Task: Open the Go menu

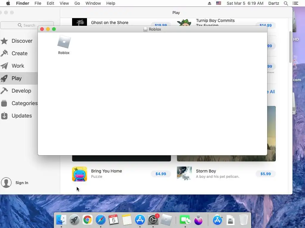Action: pyautogui.click(x=77, y=3)
